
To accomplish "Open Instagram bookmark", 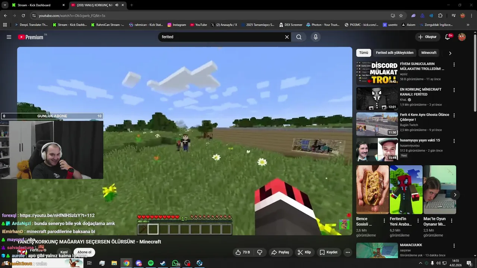I will (x=177, y=25).
